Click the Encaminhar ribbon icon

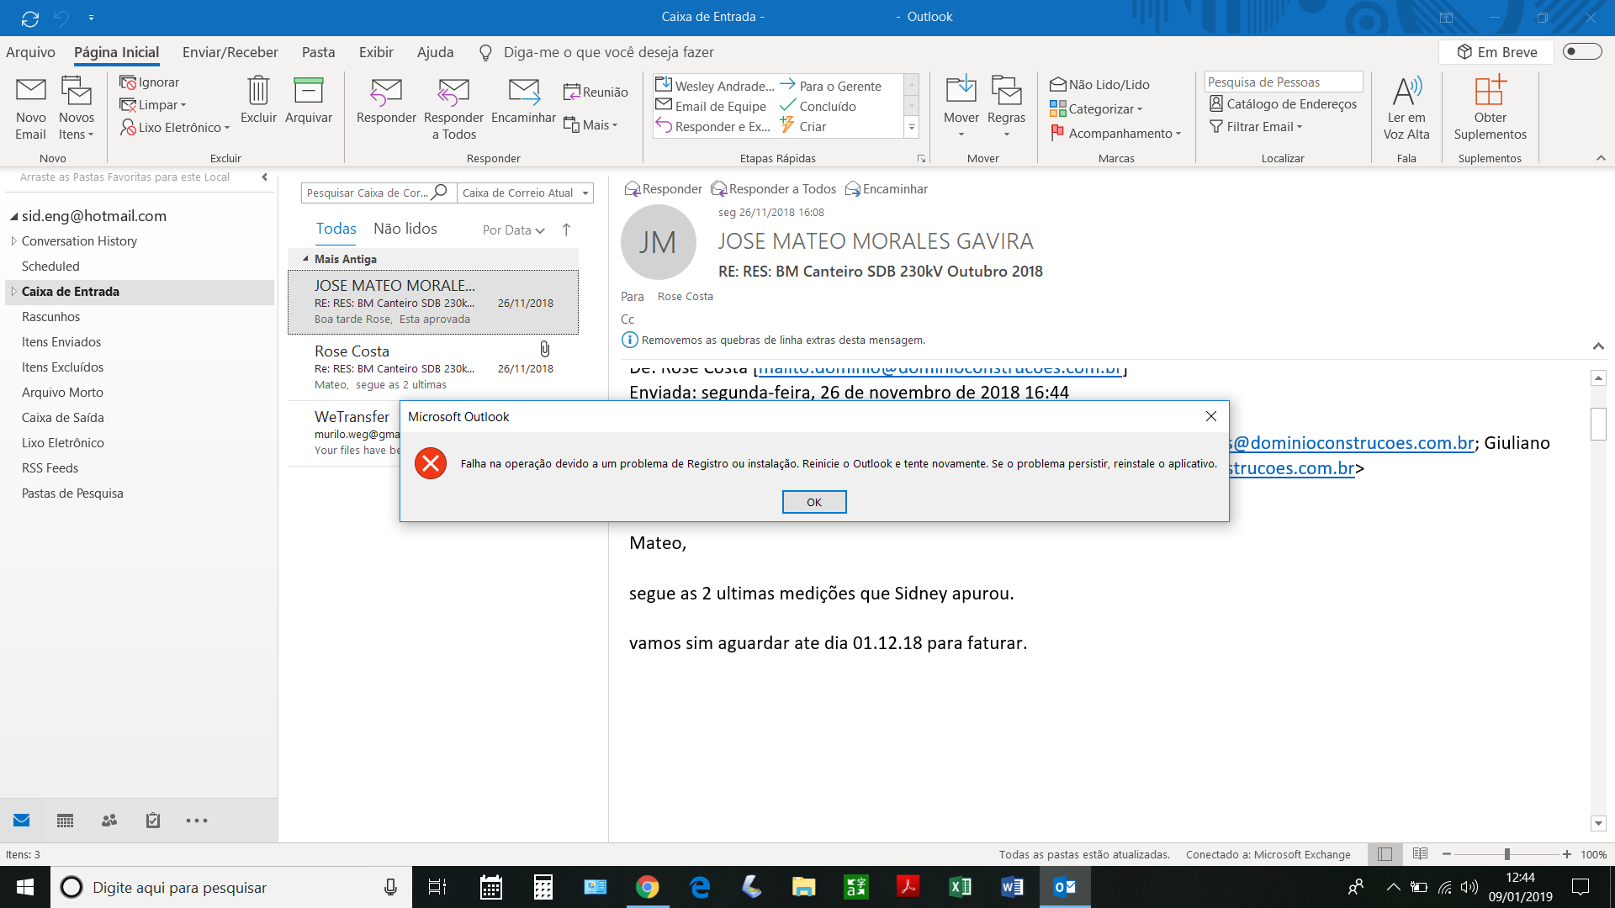[523, 91]
